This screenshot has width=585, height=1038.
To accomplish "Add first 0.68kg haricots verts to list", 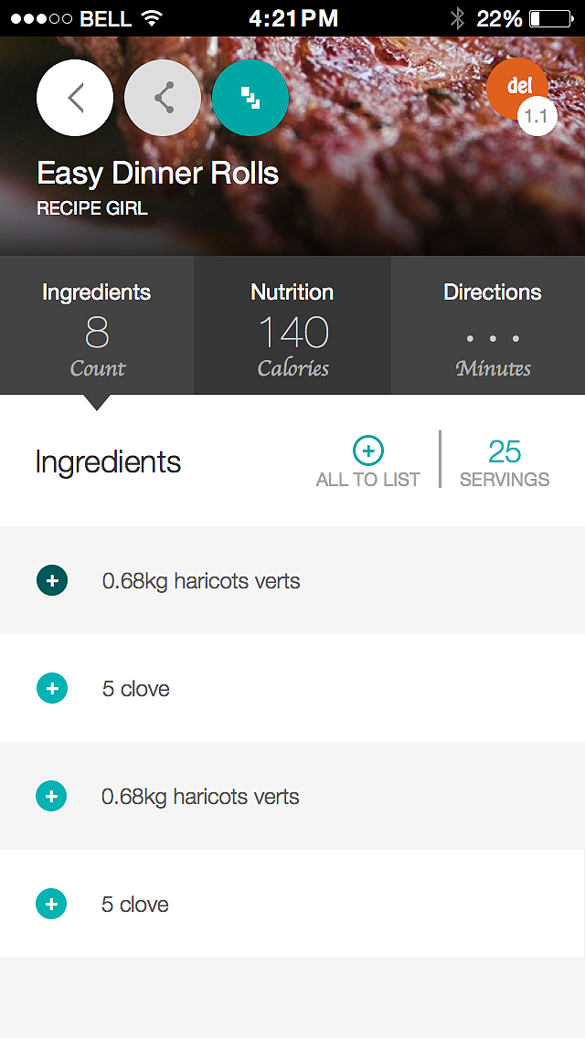I will (52, 580).
